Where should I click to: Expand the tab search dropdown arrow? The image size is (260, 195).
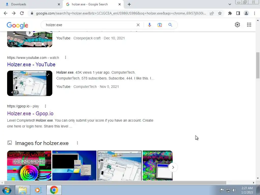click(230, 4)
